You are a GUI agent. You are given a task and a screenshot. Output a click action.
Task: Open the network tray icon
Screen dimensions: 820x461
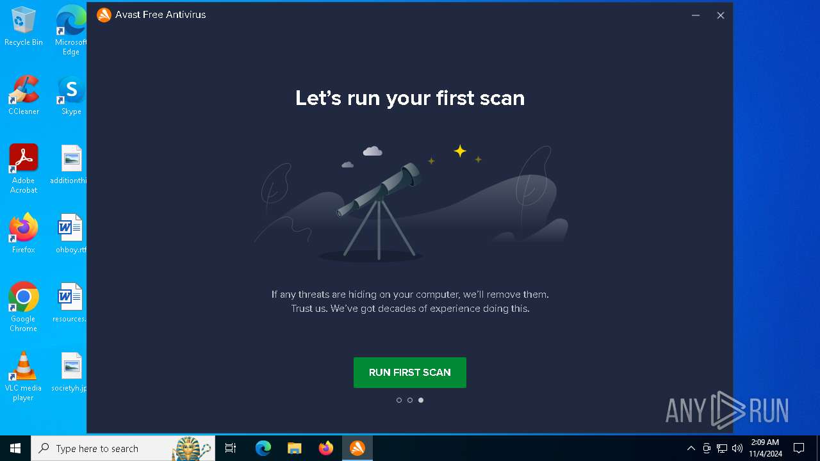click(x=722, y=448)
